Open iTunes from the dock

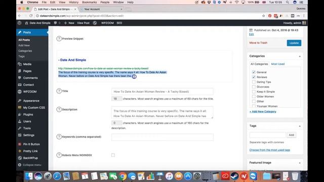169,176
